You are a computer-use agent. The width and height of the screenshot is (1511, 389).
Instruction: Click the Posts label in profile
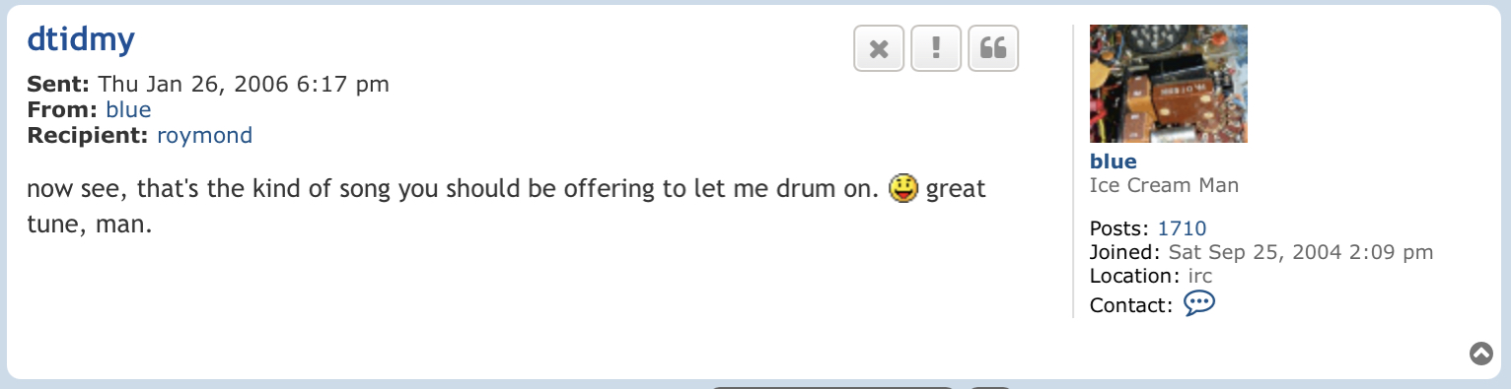[x=1120, y=228]
